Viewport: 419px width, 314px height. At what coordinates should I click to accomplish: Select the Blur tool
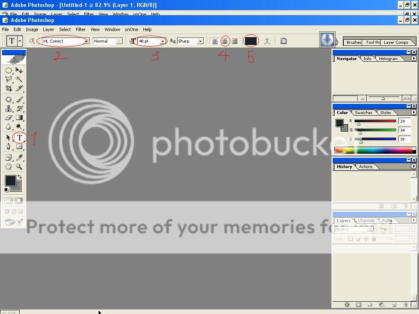[9, 127]
